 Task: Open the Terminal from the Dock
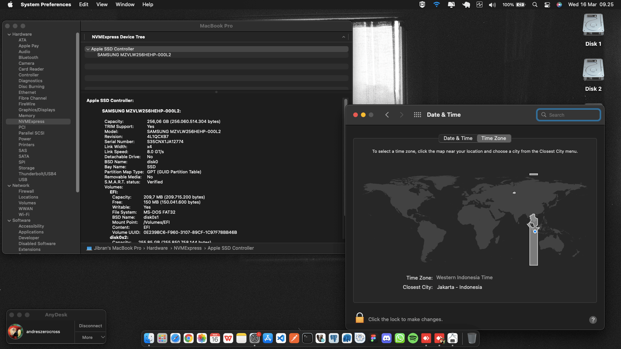click(307, 338)
